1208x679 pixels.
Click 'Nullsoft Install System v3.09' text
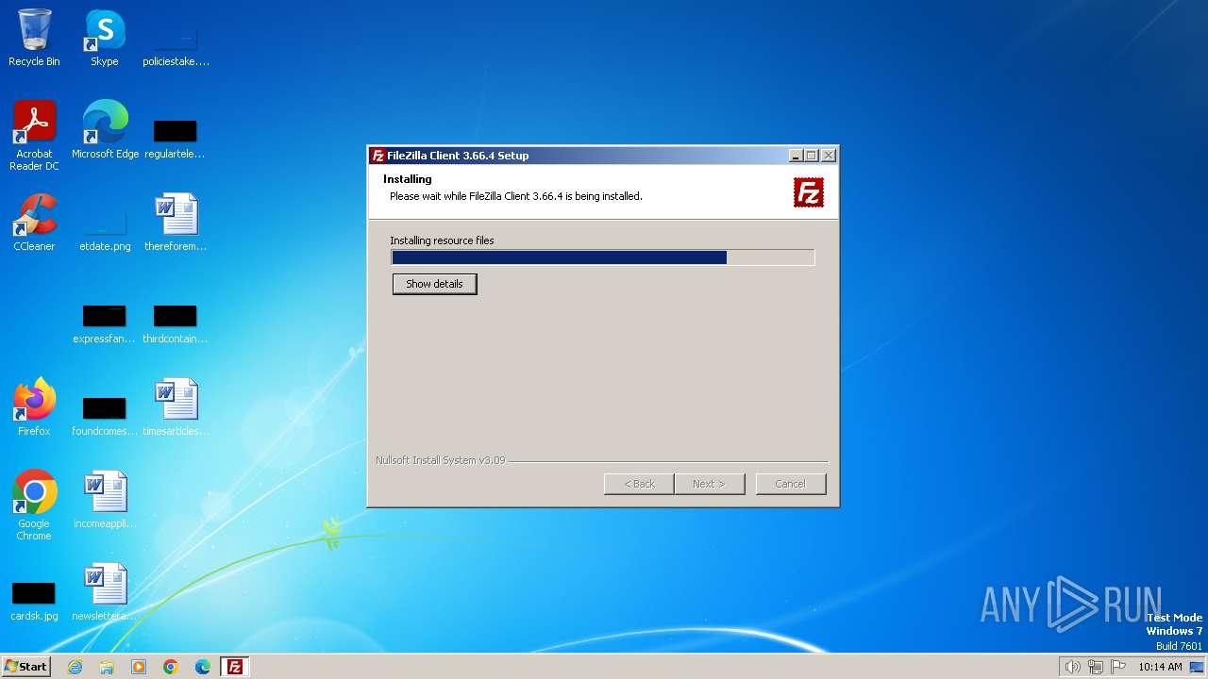(440, 460)
